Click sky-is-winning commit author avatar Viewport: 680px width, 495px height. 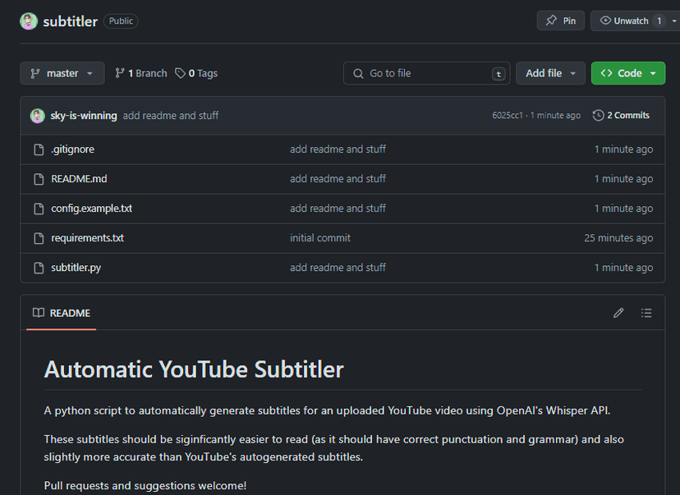pos(38,116)
